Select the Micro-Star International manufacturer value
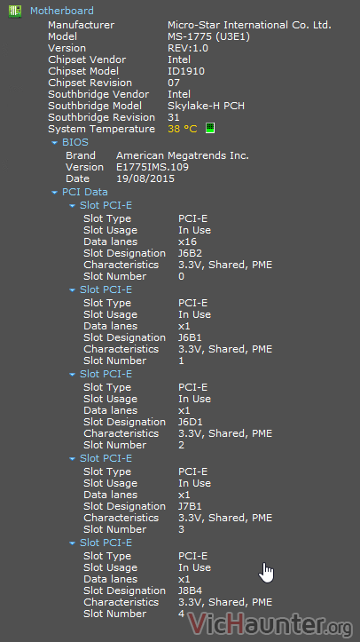Screen dimensions: 360x642 249,25
